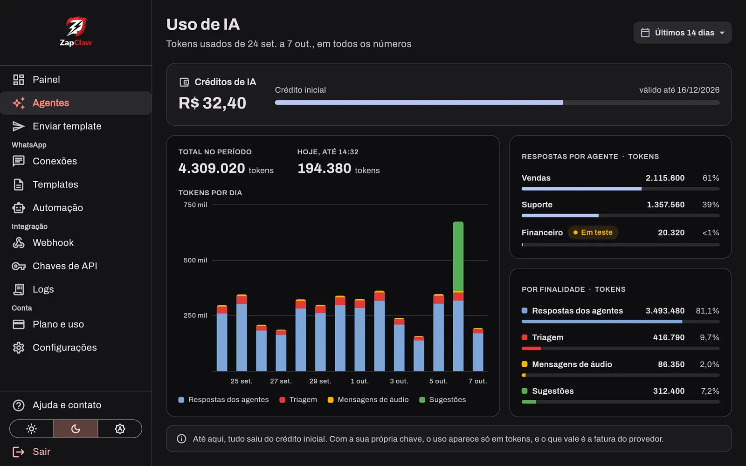Click the Enviar template paper-plane icon
Screen dimensions: 746x466
click(19, 126)
